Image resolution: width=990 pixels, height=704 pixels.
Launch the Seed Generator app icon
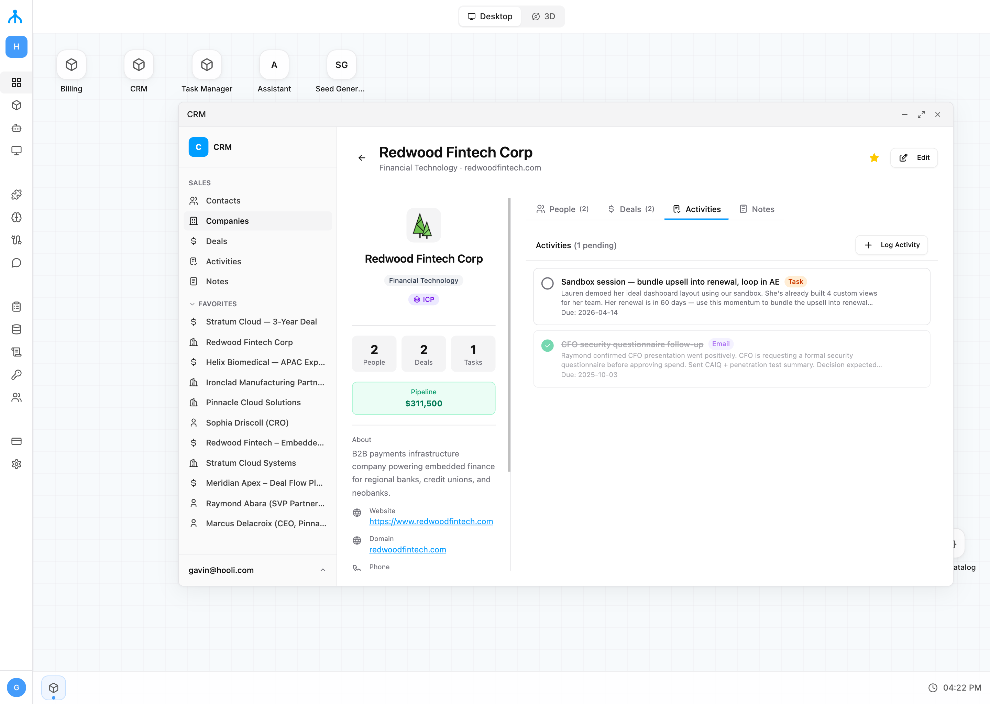(x=341, y=65)
